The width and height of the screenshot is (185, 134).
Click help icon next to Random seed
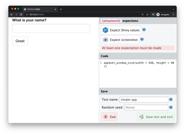(x=171, y=107)
